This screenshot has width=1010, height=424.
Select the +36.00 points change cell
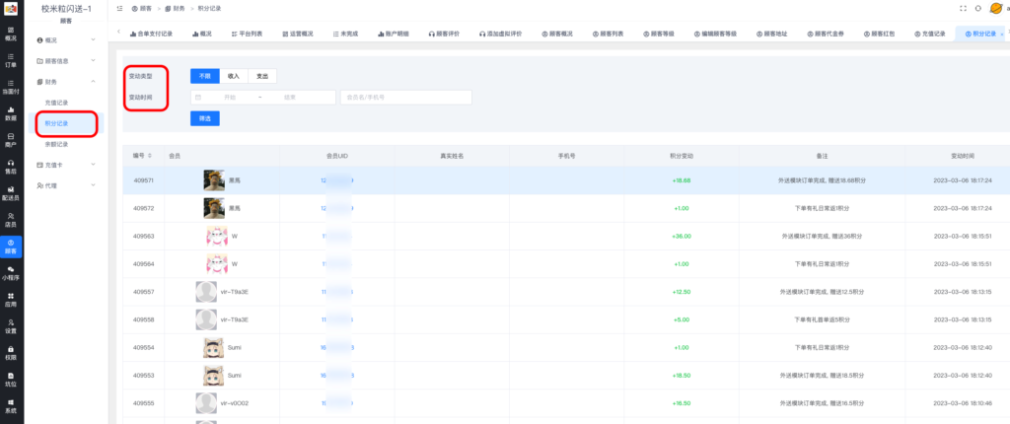coord(682,236)
